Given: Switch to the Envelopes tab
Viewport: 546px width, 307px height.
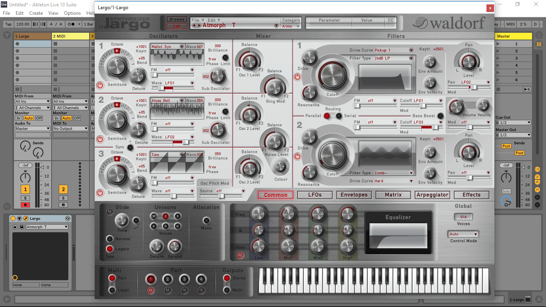Looking at the screenshot, I should pyautogui.click(x=354, y=195).
